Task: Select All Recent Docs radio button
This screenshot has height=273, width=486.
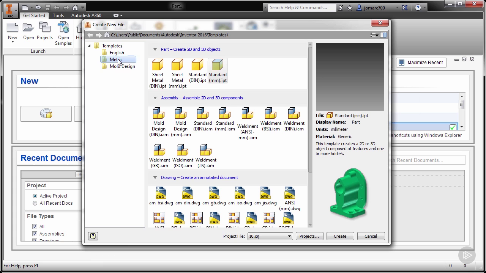Action: click(35, 203)
